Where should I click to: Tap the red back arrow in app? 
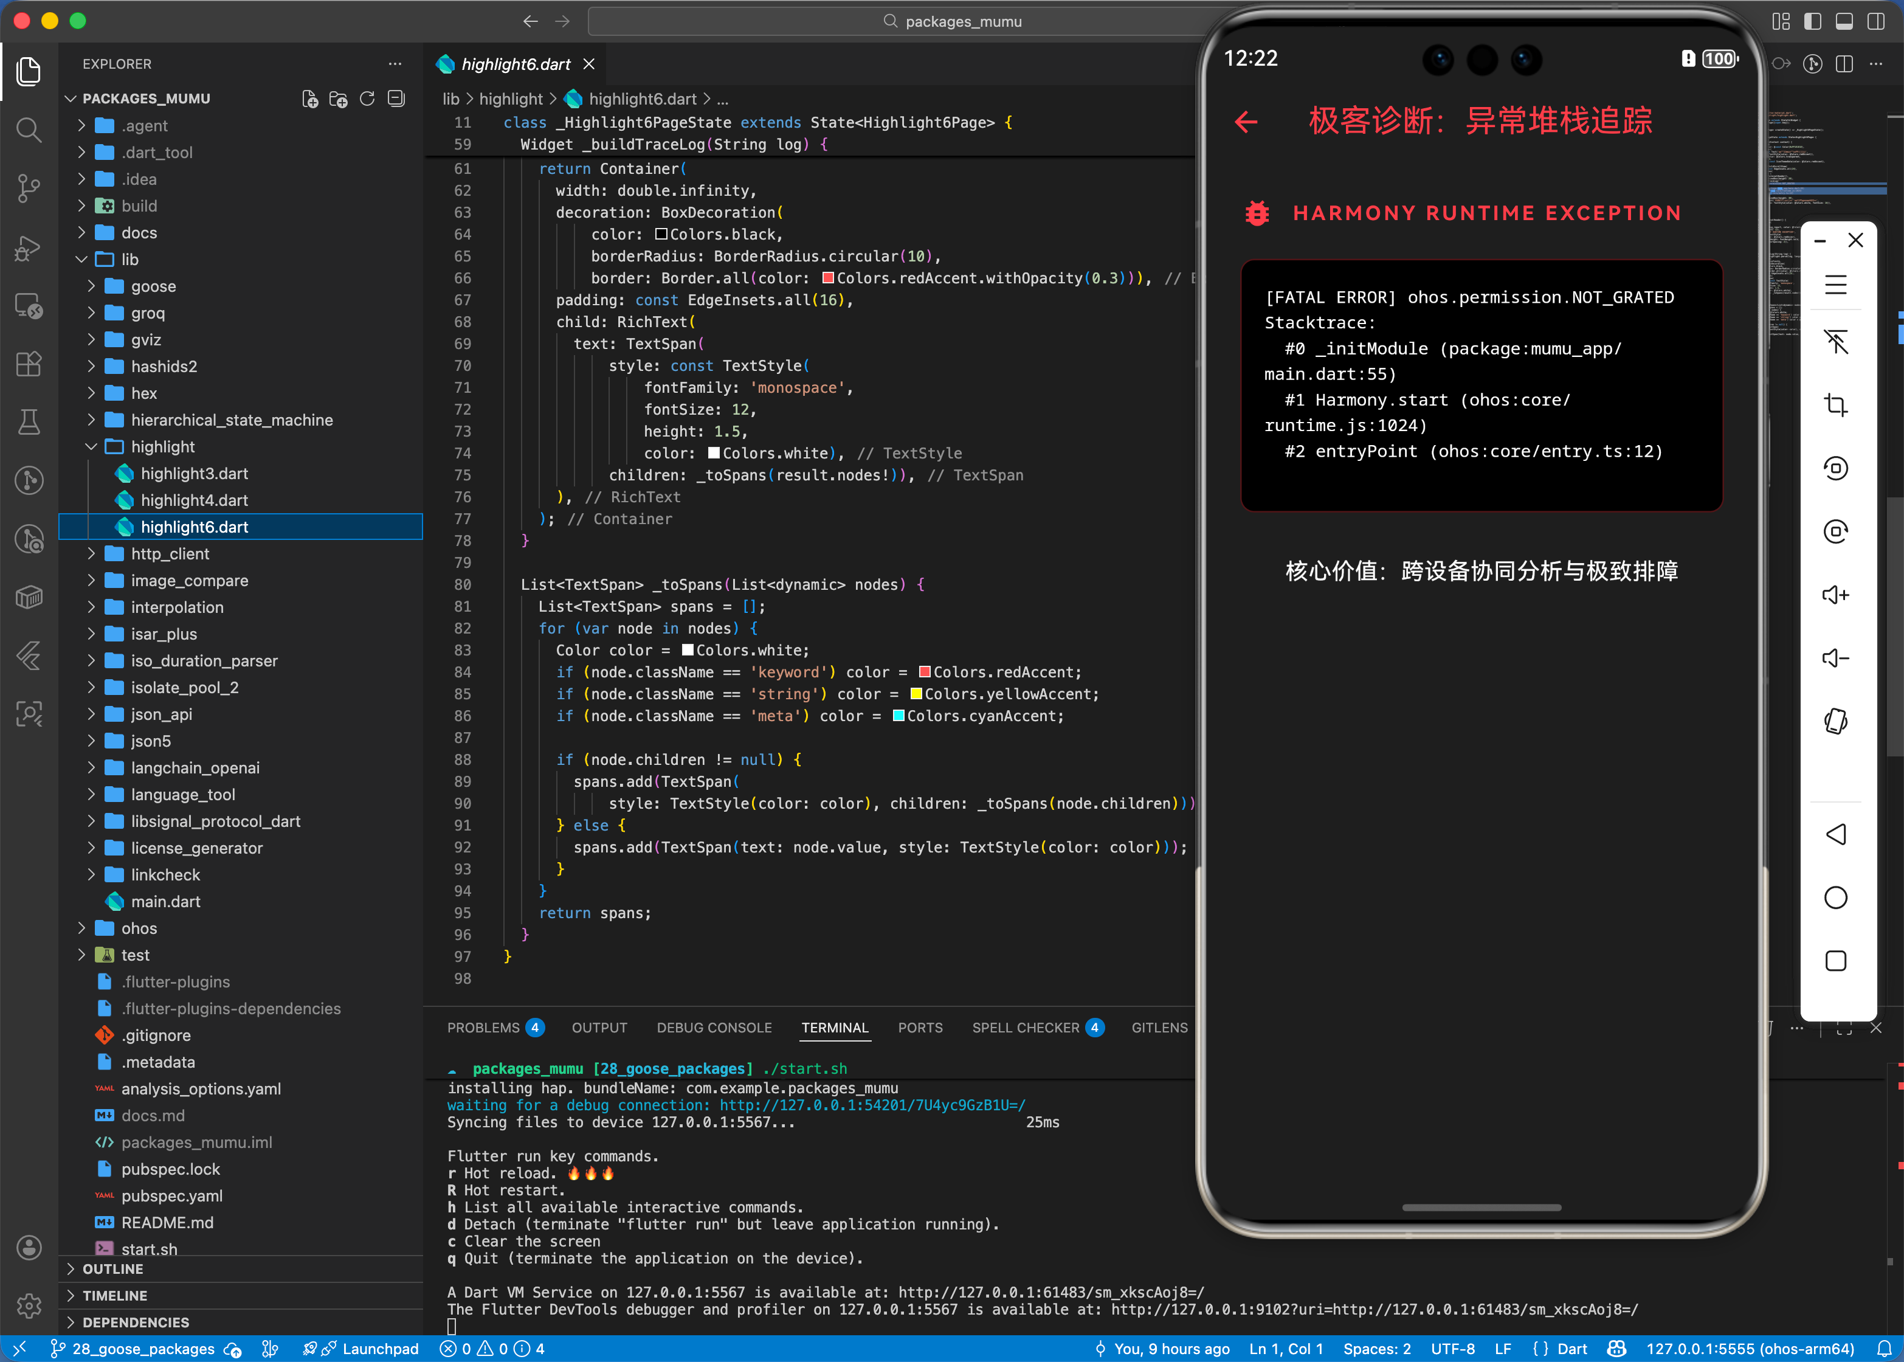[x=1247, y=122]
